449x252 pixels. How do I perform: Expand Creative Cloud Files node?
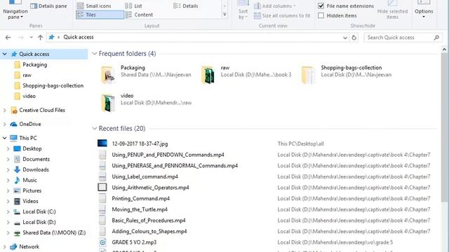pos(5,111)
